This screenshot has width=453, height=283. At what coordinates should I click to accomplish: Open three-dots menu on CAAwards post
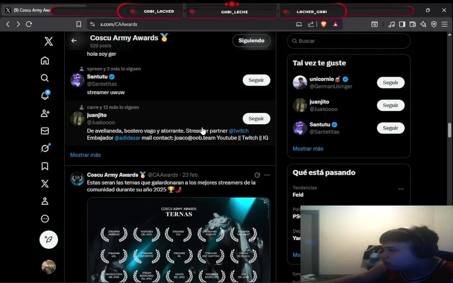[267, 175]
